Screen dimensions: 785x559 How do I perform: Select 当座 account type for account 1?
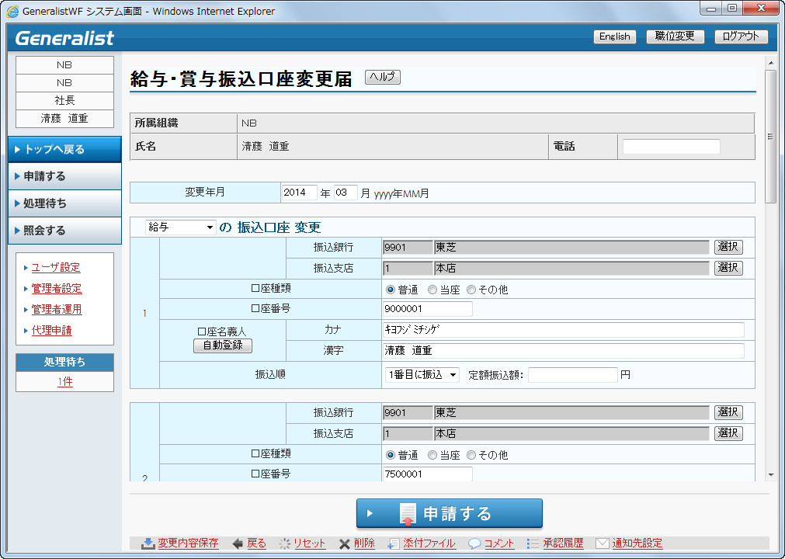pyautogui.click(x=432, y=290)
